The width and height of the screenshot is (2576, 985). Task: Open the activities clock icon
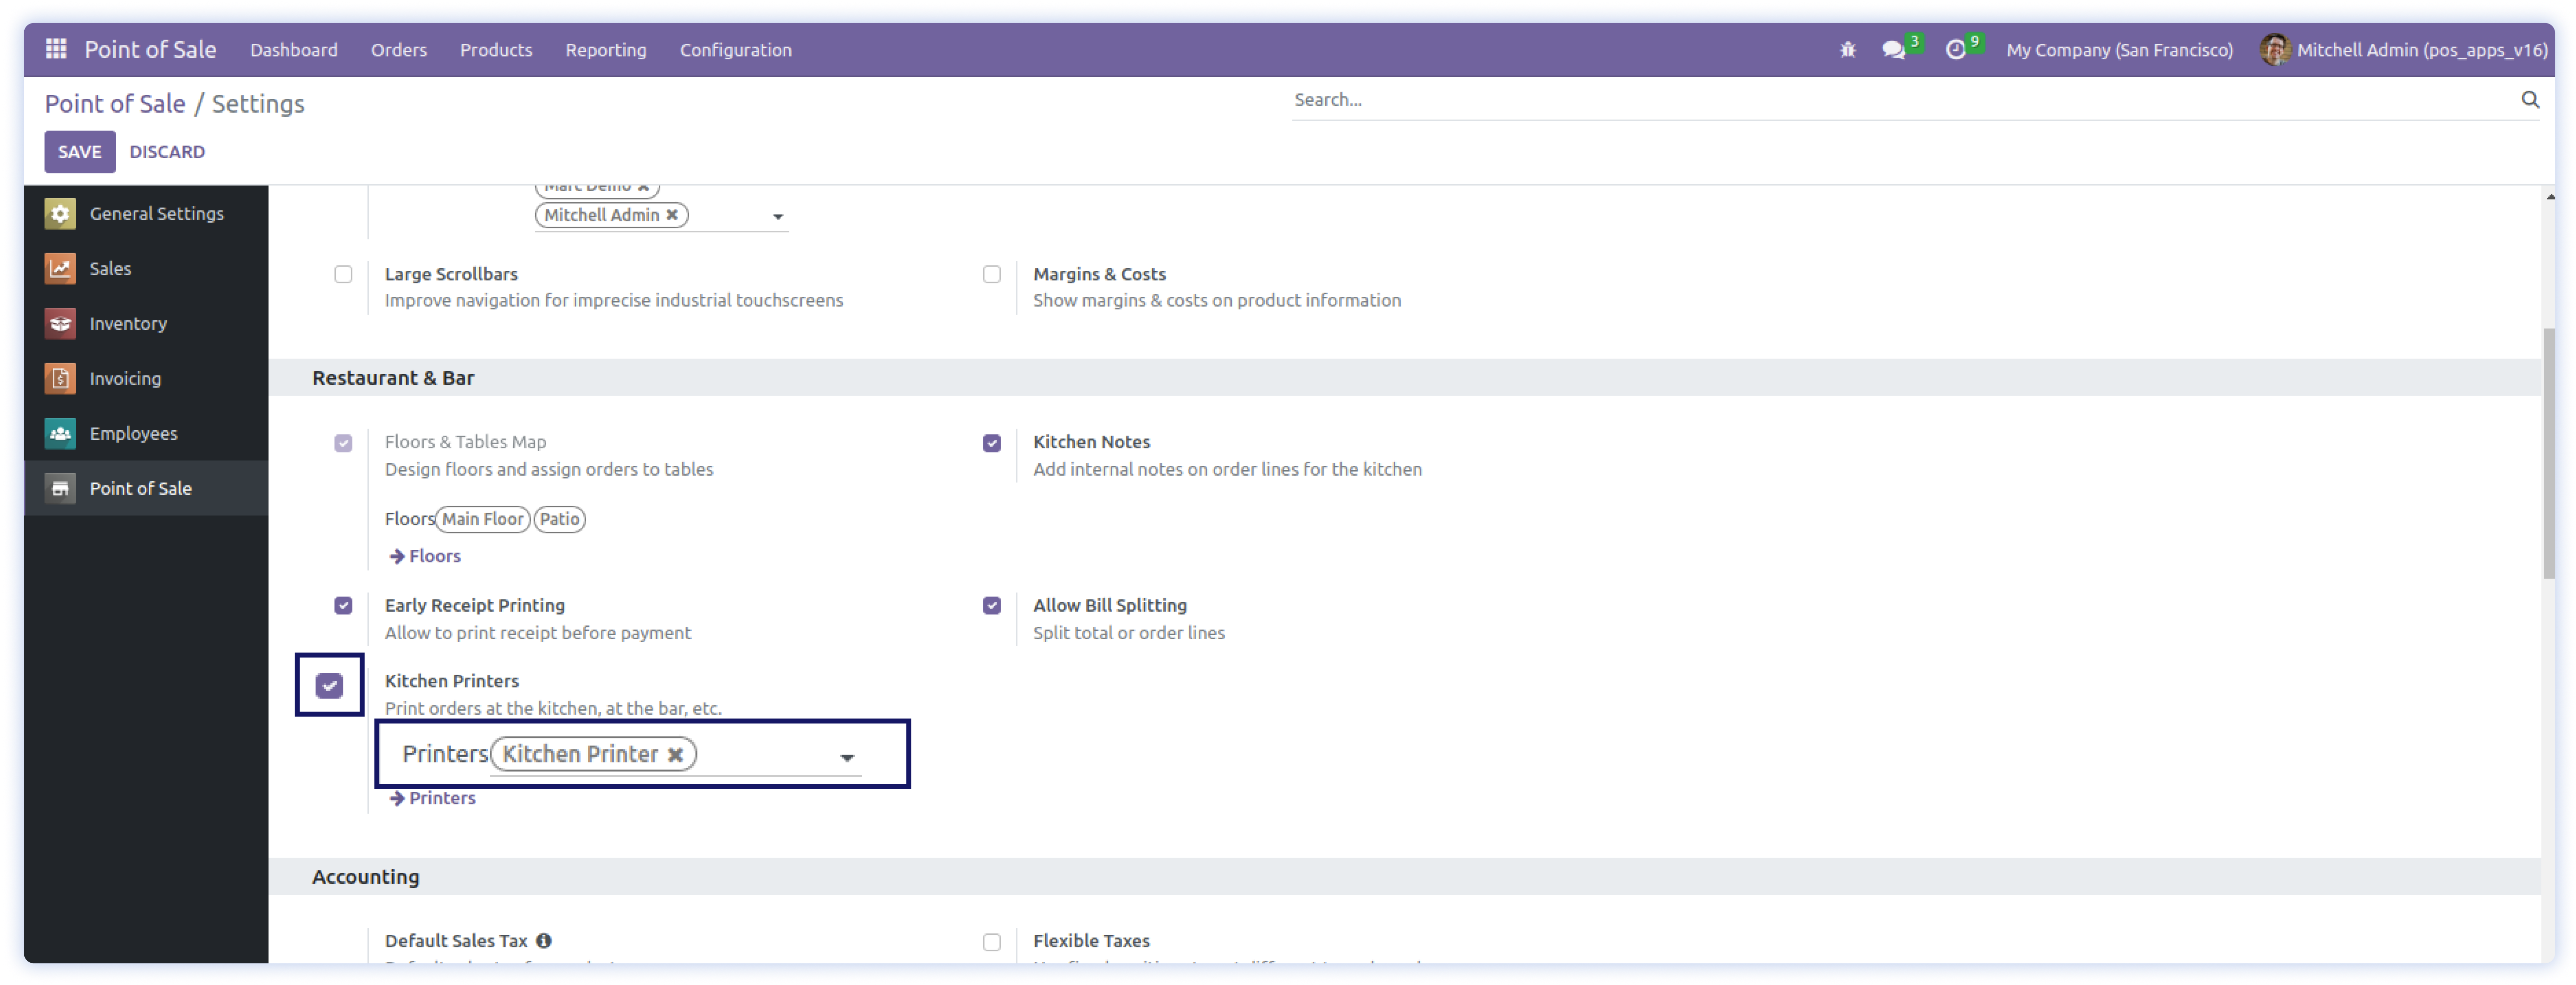(x=1956, y=50)
